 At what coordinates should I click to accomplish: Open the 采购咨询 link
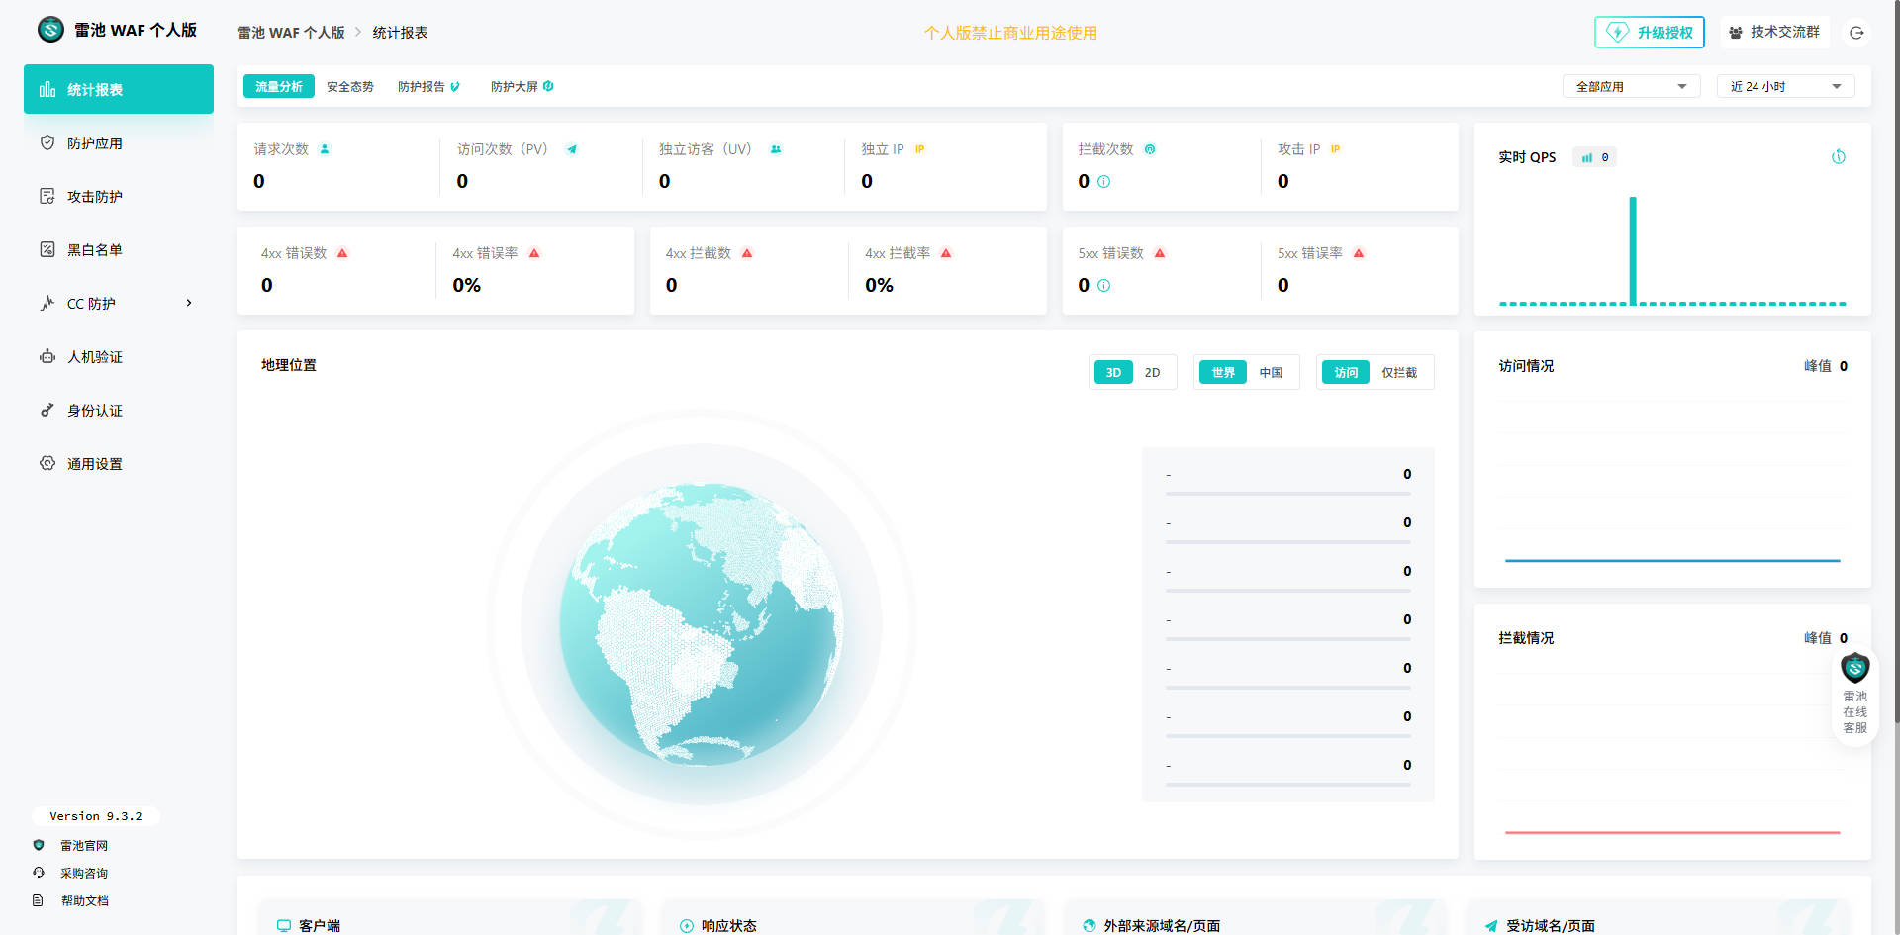pyautogui.click(x=83, y=873)
